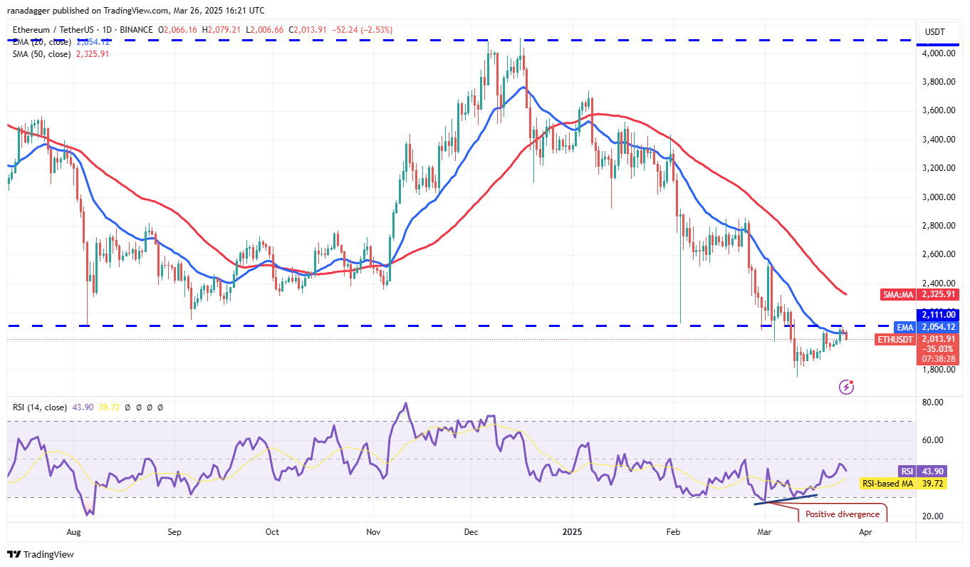The width and height of the screenshot is (970, 567).
Task: Click the 2025 label on the time axis
Action: click(x=573, y=531)
